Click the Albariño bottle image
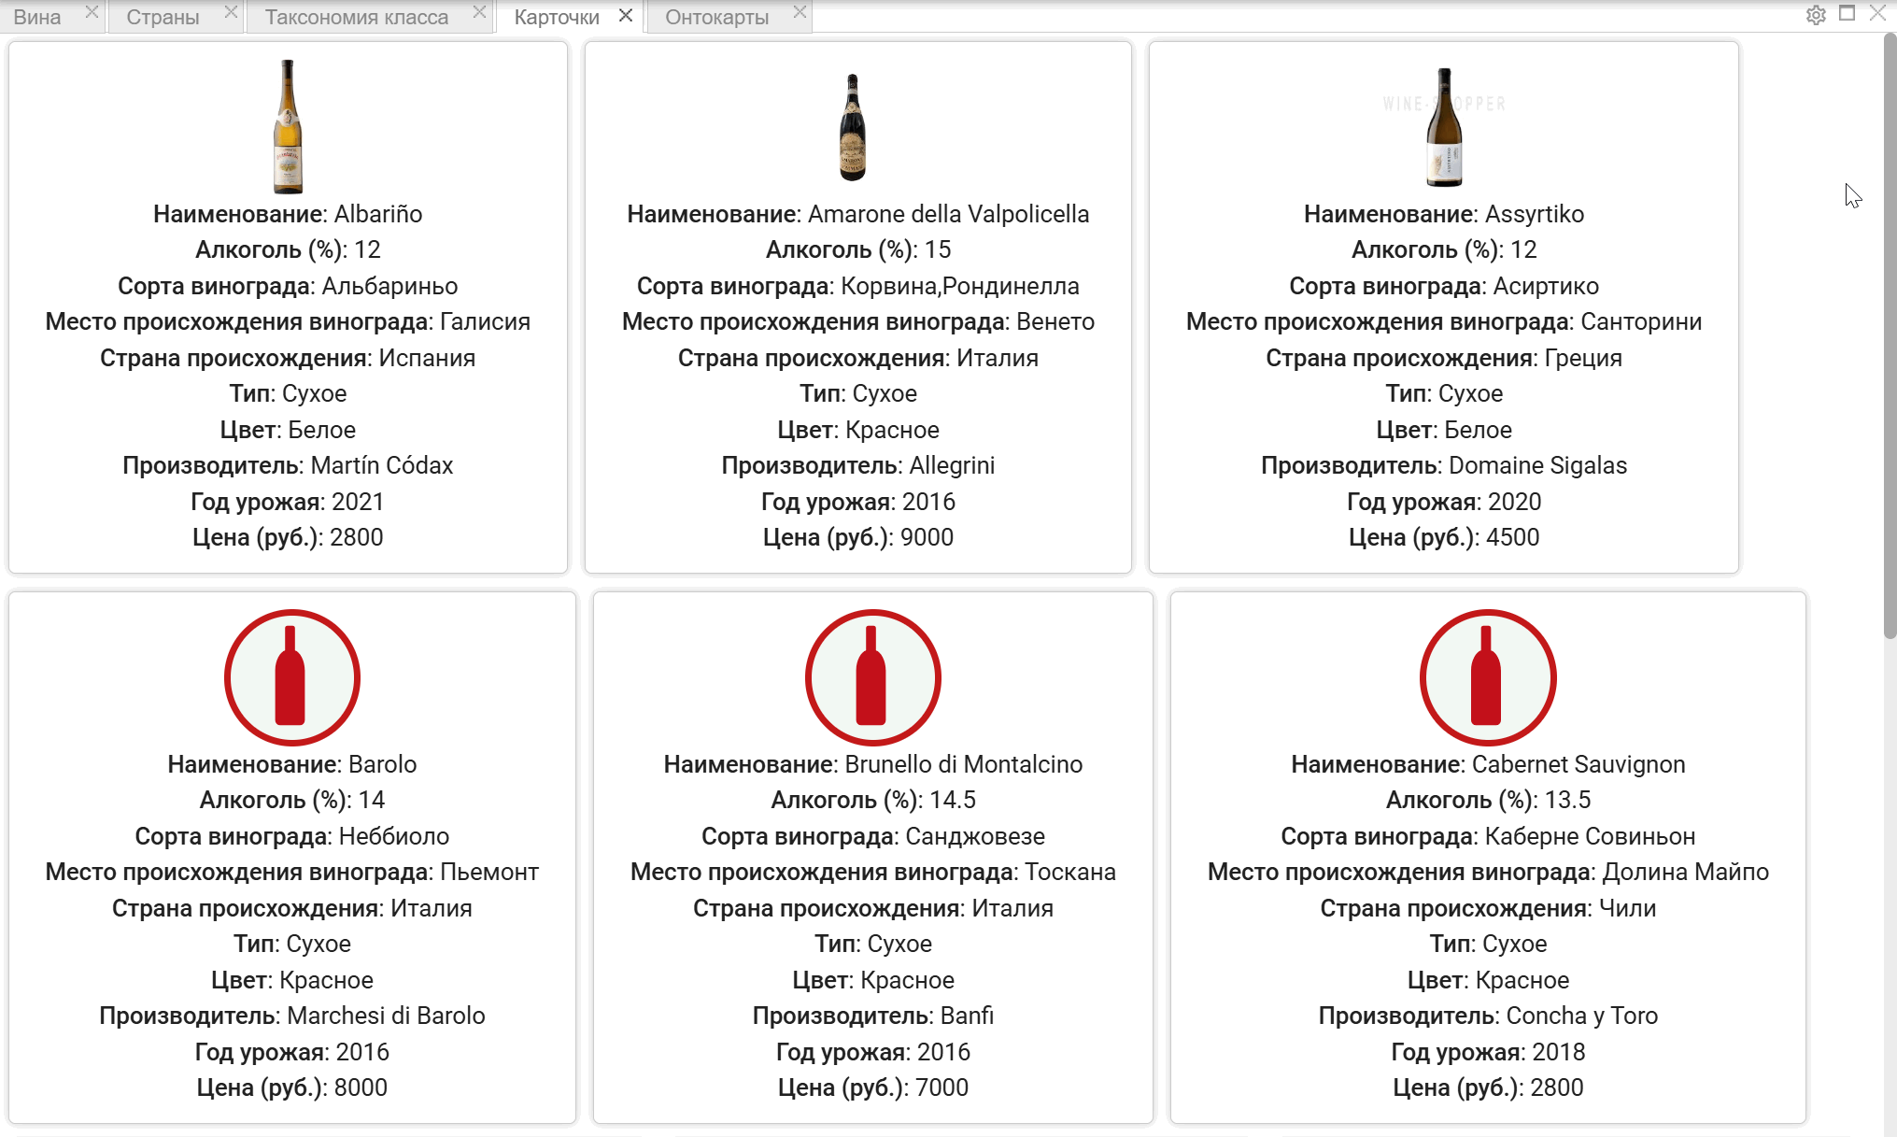This screenshot has width=1897, height=1137. pyautogui.click(x=288, y=126)
